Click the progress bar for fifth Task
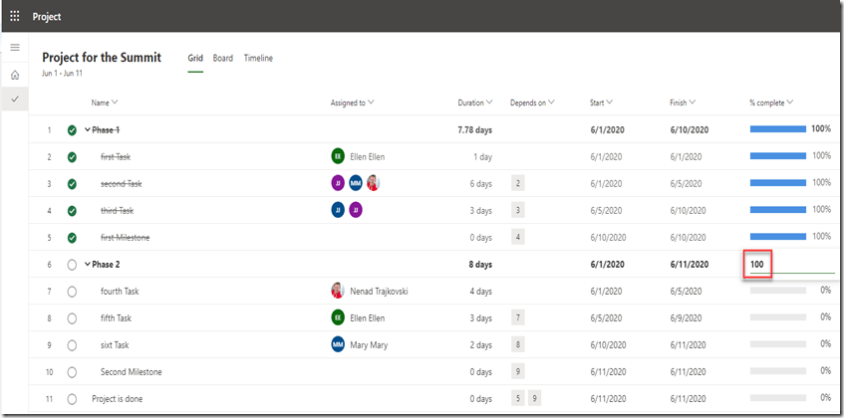 coord(777,317)
